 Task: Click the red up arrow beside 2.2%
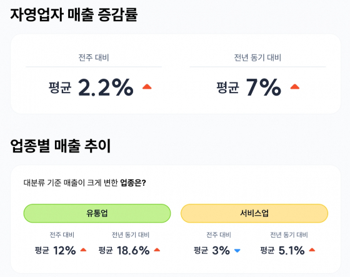[147, 87]
